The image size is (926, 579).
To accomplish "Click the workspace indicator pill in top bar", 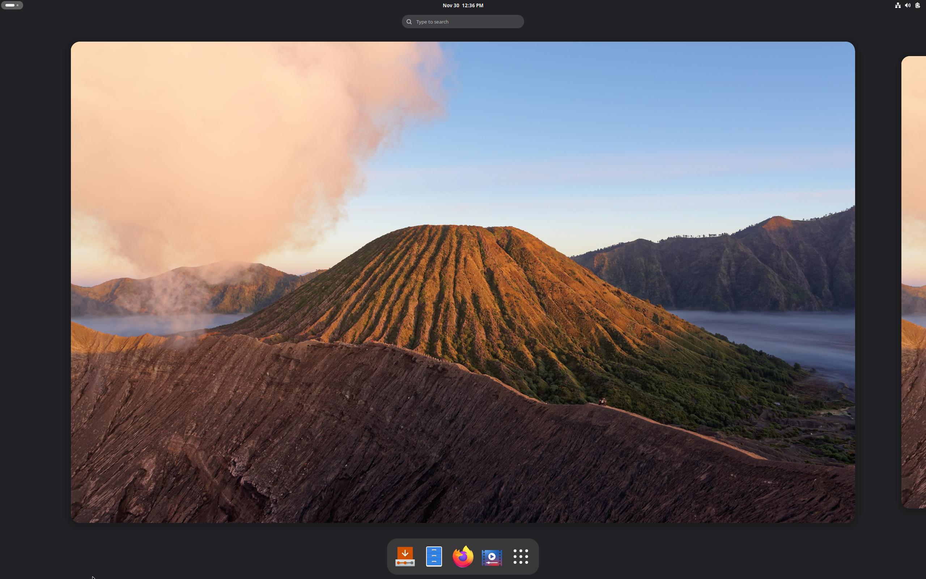I will 12,5.
